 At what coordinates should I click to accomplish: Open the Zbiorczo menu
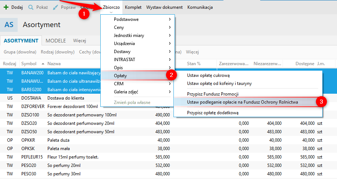pyautogui.click(x=111, y=7)
